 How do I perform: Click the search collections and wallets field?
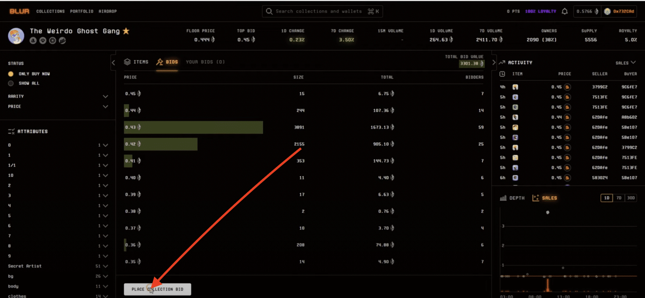click(318, 11)
